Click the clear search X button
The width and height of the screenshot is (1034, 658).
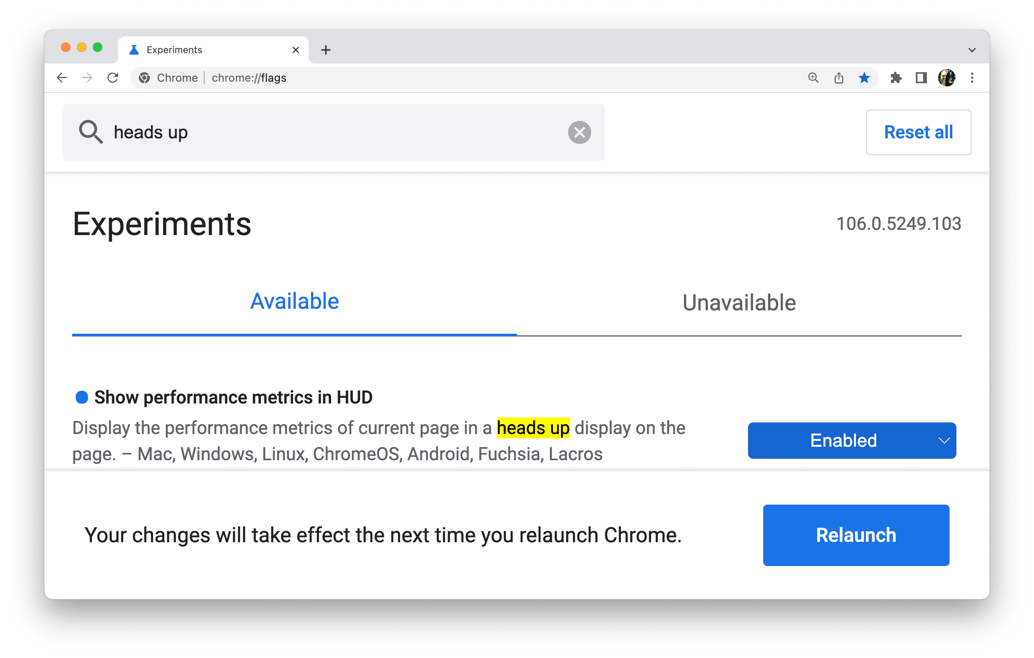pyautogui.click(x=580, y=132)
